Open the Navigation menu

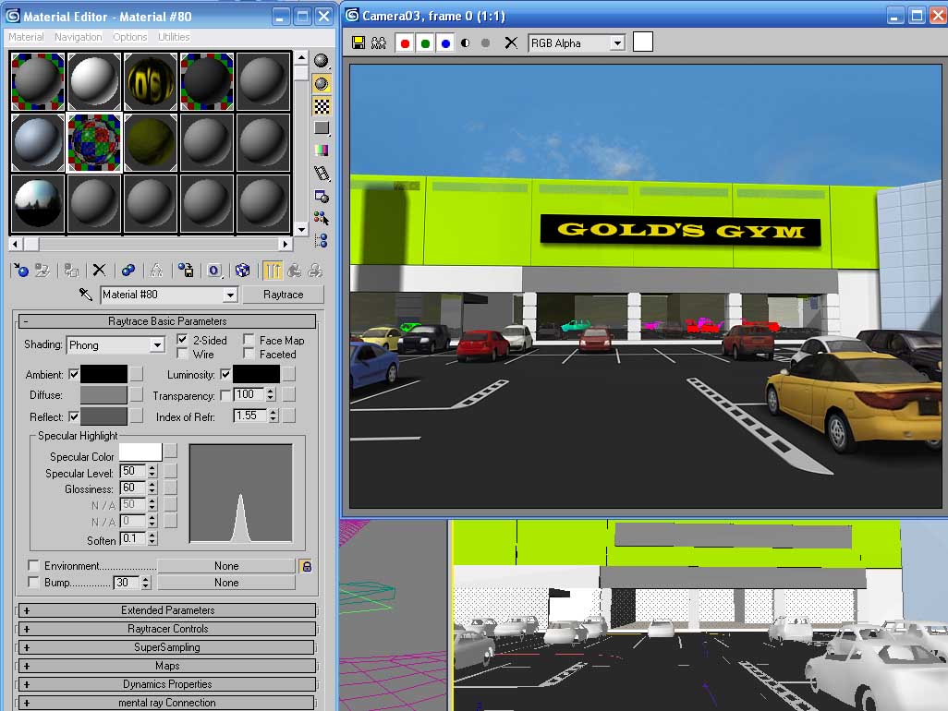click(78, 37)
